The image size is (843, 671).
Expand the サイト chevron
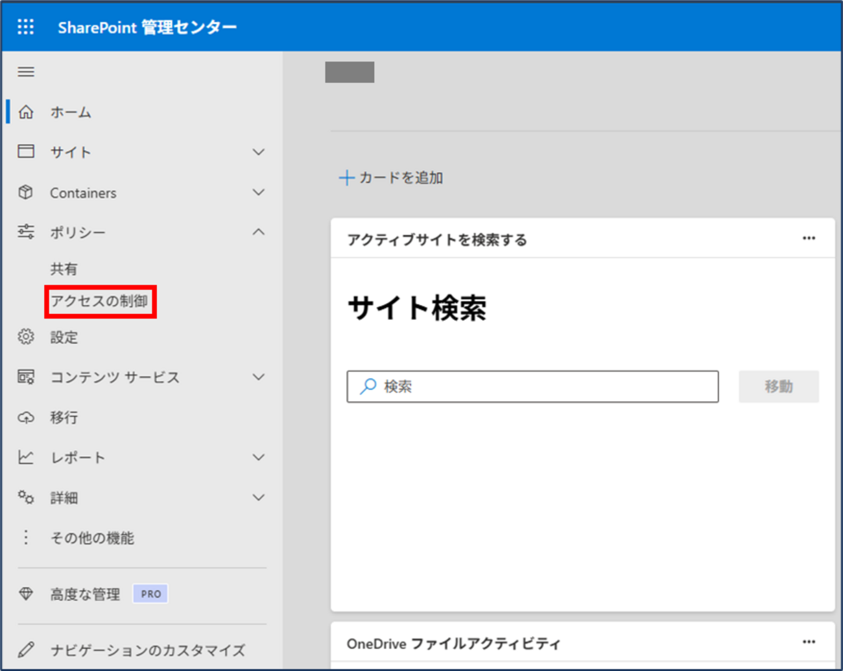259,152
